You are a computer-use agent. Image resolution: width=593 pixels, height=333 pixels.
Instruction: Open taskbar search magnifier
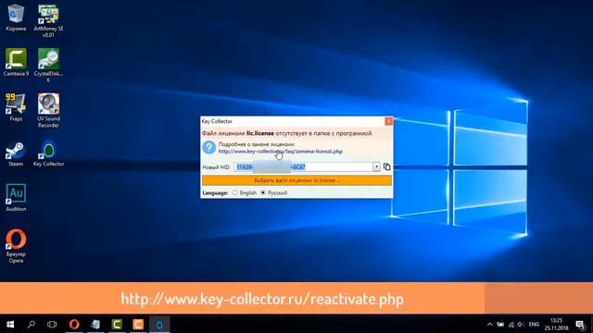click(32, 324)
